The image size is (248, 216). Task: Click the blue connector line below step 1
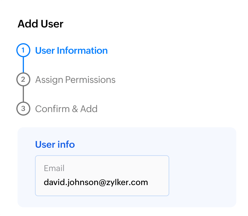coord(23,65)
